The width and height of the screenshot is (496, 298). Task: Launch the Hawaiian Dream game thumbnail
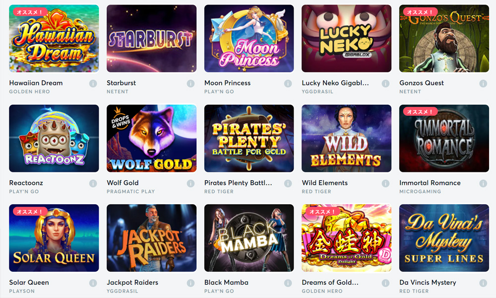point(54,38)
